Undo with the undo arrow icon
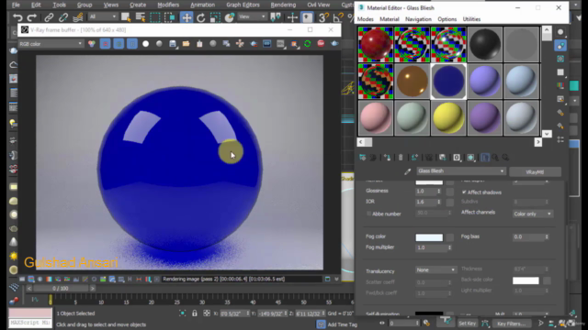 tap(17, 17)
